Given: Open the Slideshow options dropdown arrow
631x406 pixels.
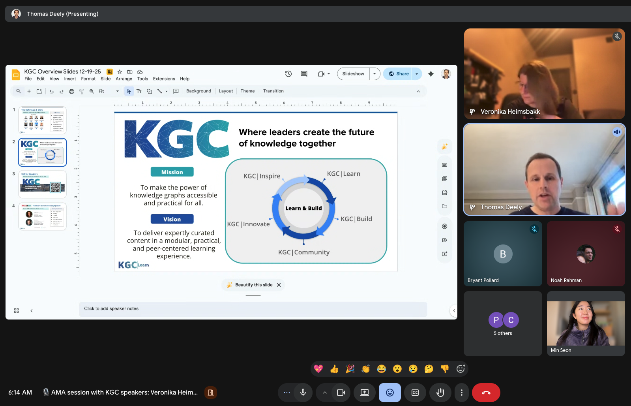Looking at the screenshot, I should 374,74.
